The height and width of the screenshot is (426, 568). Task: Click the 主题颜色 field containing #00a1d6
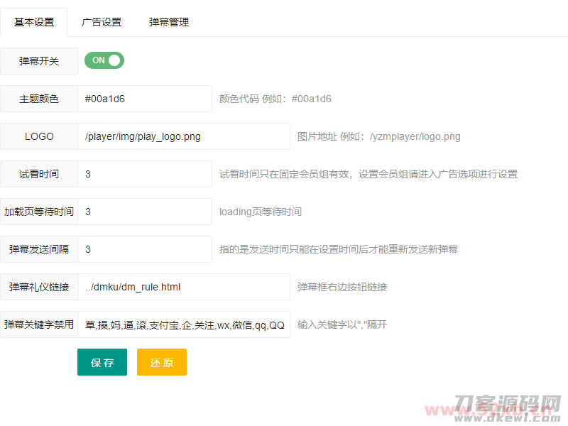145,99
